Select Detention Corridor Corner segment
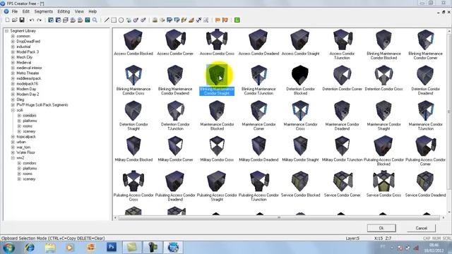Image resolution: width=452 pixels, height=254 pixels. [x=342, y=78]
